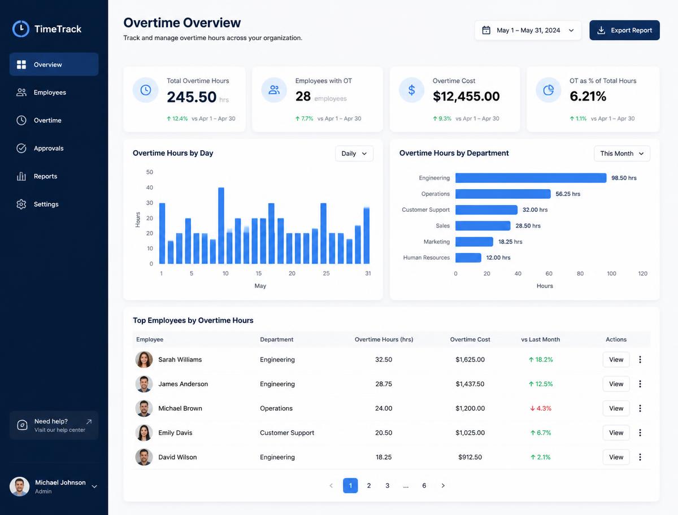The height and width of the screenshot is (515, 678).
Task: Open Settings via the gear icon
Action: pos(21,204)
